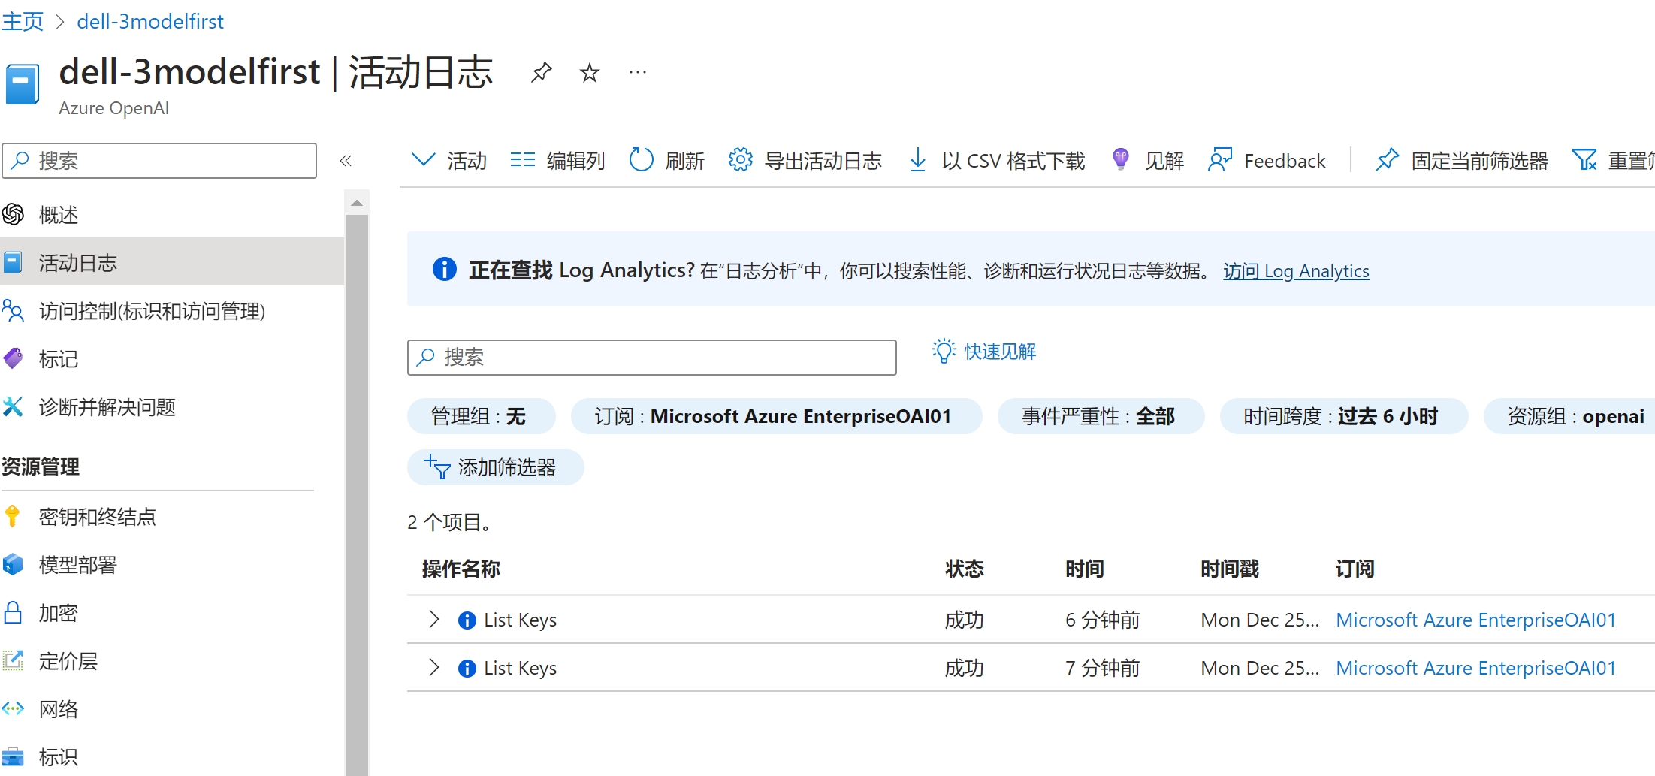Click the 标识 briefcase icon
1655x776 pixels.
[13, 756]
